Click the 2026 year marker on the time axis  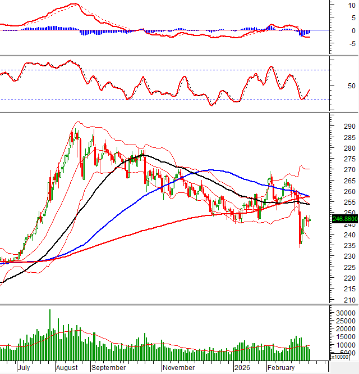[x=242, y=367]
